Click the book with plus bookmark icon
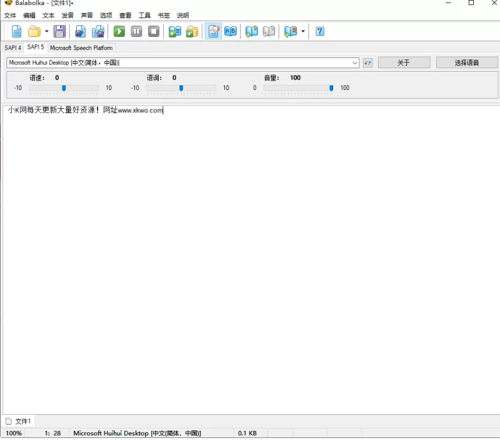Image resolution: width=500 pixels, height=441 pixels. 252,31
